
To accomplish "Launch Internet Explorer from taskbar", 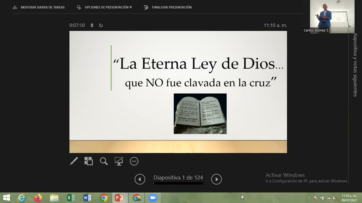I will [x=21, y=198].
